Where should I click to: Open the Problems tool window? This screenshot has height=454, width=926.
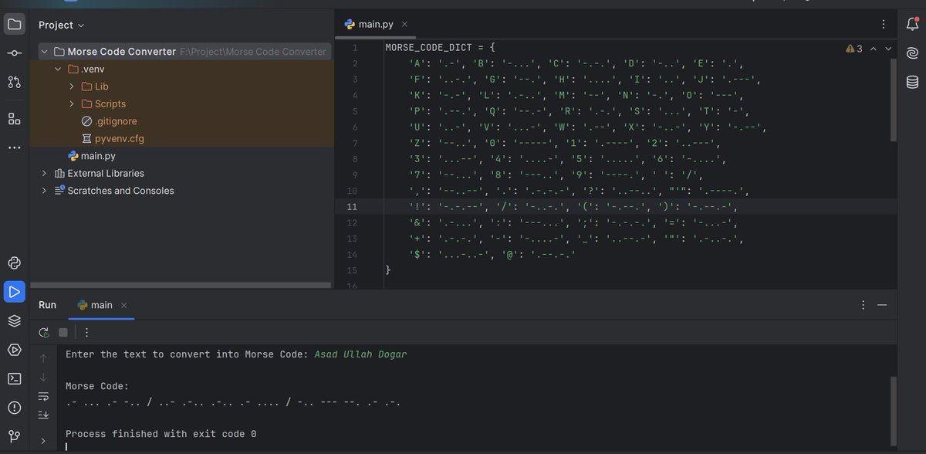coord(14,407)
